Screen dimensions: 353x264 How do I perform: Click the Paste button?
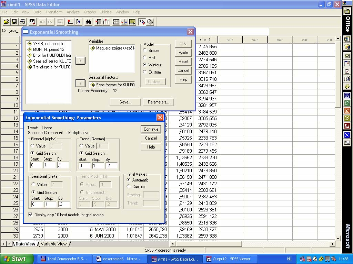(x=183, y=52)
